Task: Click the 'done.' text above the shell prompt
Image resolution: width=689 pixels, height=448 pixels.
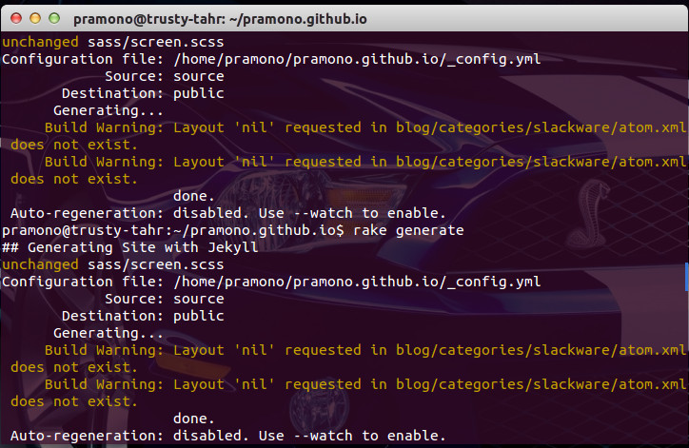Action: pyautogui.click(x=194, y=196)
